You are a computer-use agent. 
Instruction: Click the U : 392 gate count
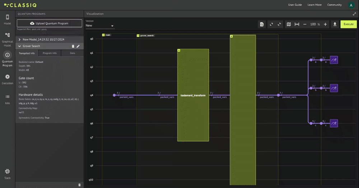pos(22,83)
